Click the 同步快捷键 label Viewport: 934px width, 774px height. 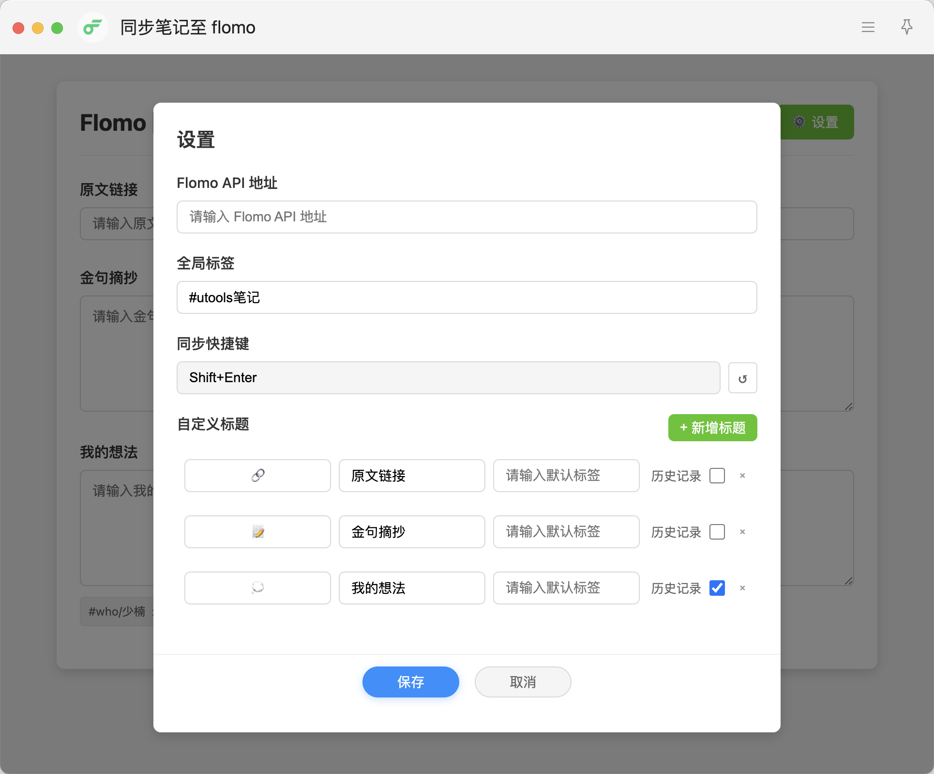coord(213,344)
